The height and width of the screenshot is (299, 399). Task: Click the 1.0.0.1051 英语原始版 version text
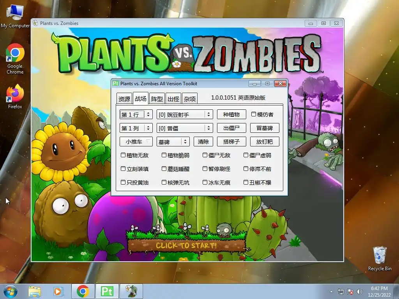pos(238,98)
